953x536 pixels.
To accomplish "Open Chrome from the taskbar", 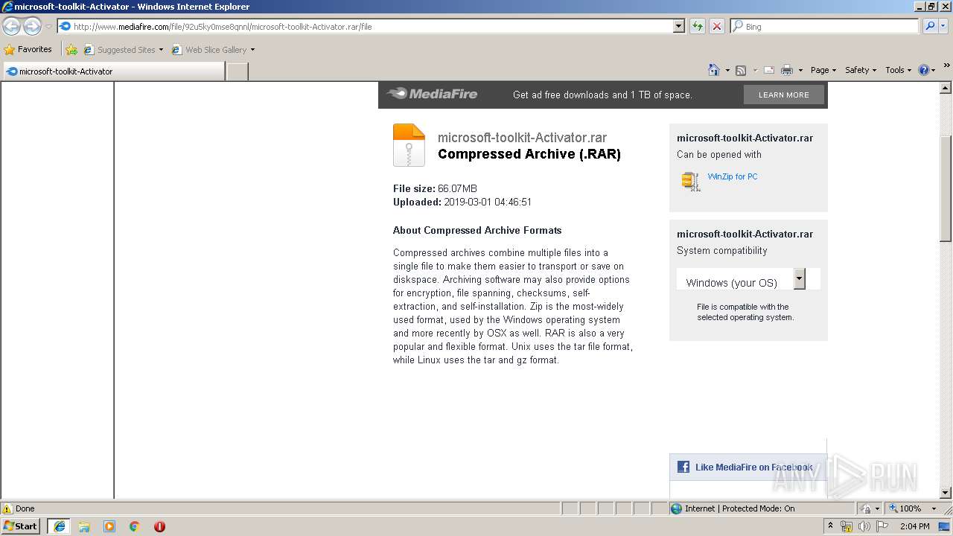I will [135, 526].
